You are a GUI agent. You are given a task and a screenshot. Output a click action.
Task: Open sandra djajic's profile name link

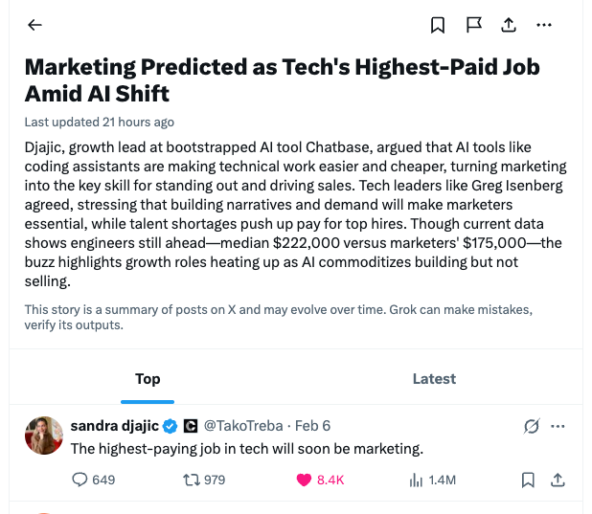[113, 426]
